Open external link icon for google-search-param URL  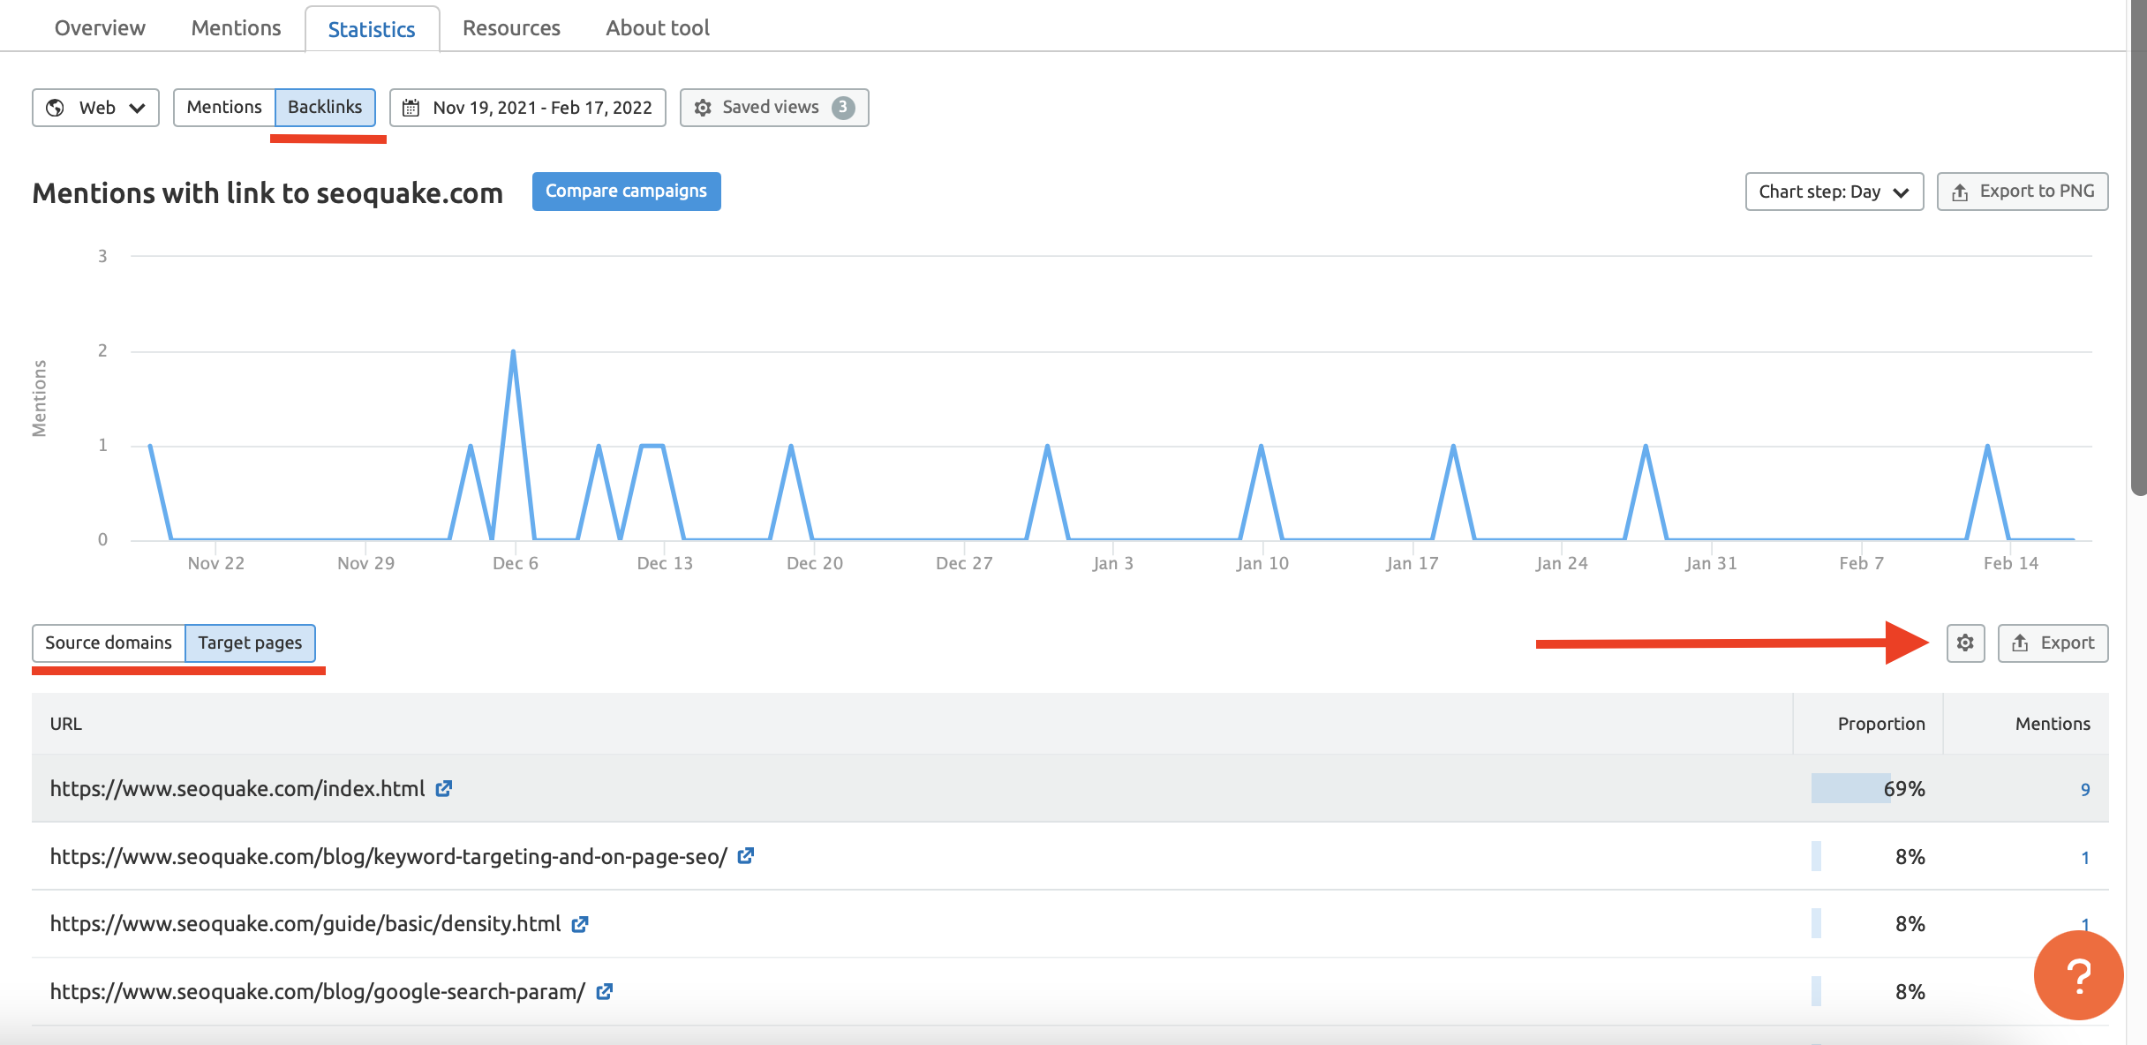(x=605, y=992)
